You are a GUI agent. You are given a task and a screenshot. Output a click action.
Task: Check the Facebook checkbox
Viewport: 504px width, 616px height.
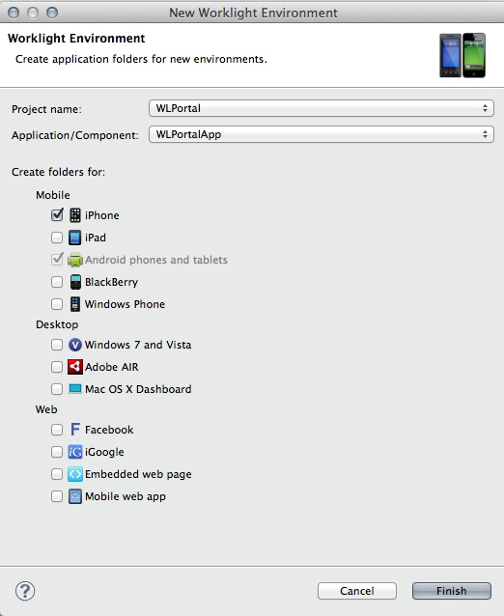[57, 430]
